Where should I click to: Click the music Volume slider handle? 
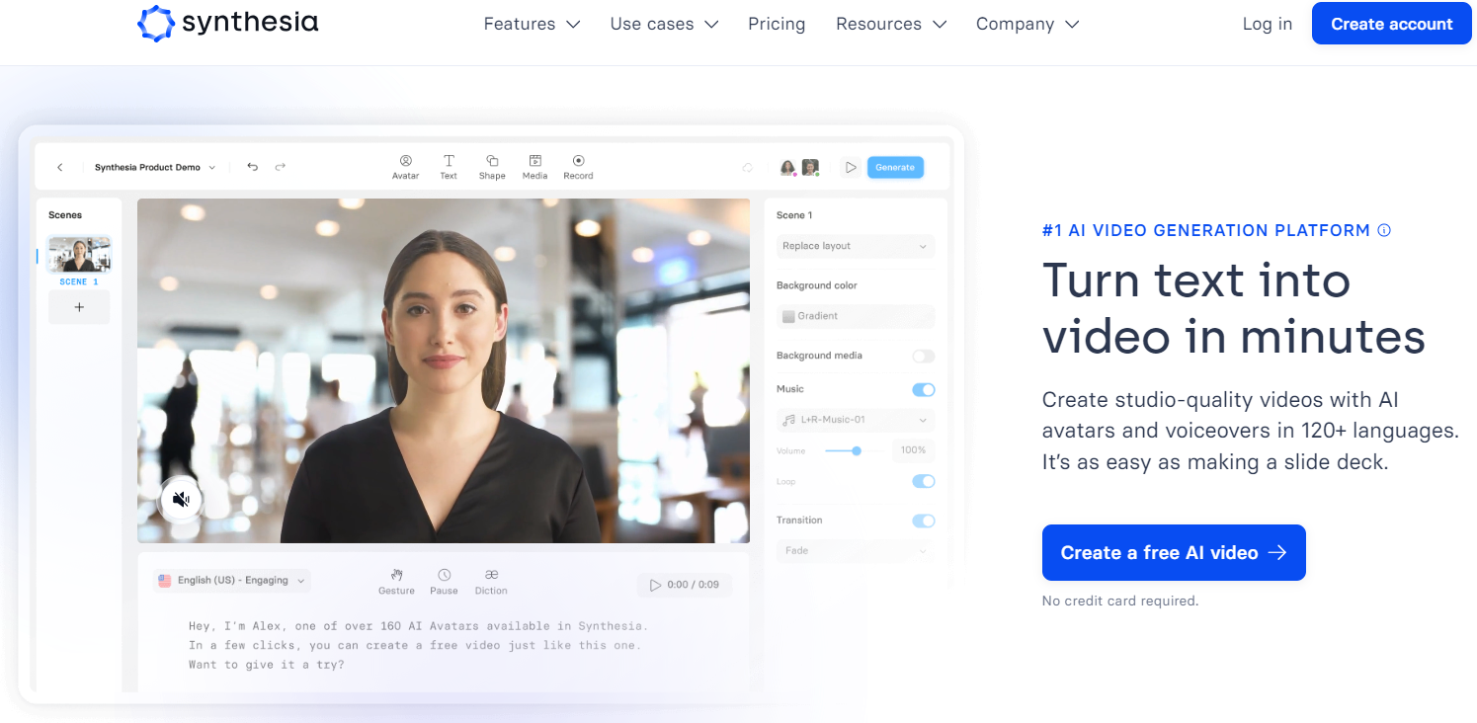click(857, 450)
